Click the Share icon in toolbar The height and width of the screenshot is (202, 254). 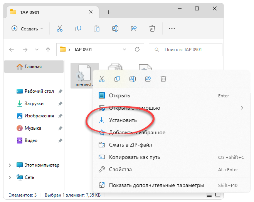coord(134,28)
